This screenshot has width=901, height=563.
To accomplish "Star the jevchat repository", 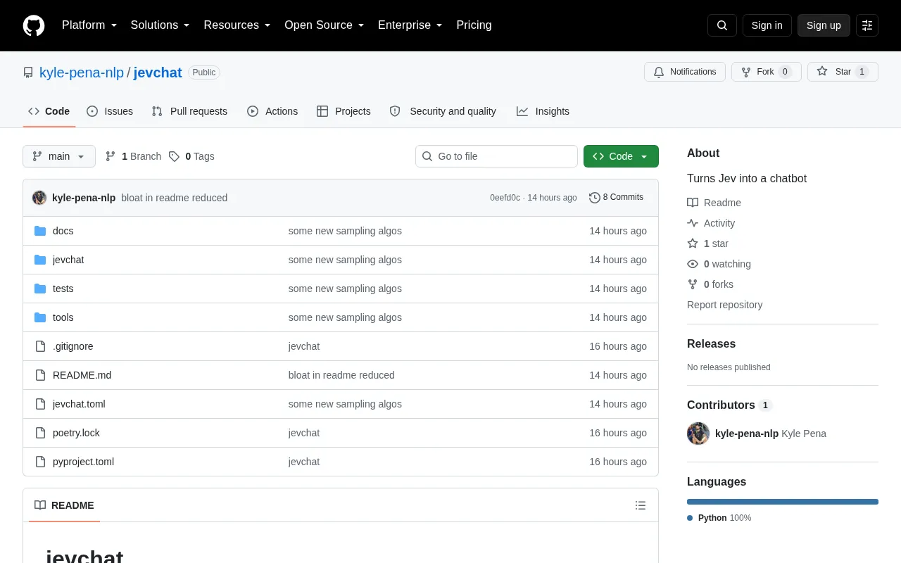I will pos(843,72).
